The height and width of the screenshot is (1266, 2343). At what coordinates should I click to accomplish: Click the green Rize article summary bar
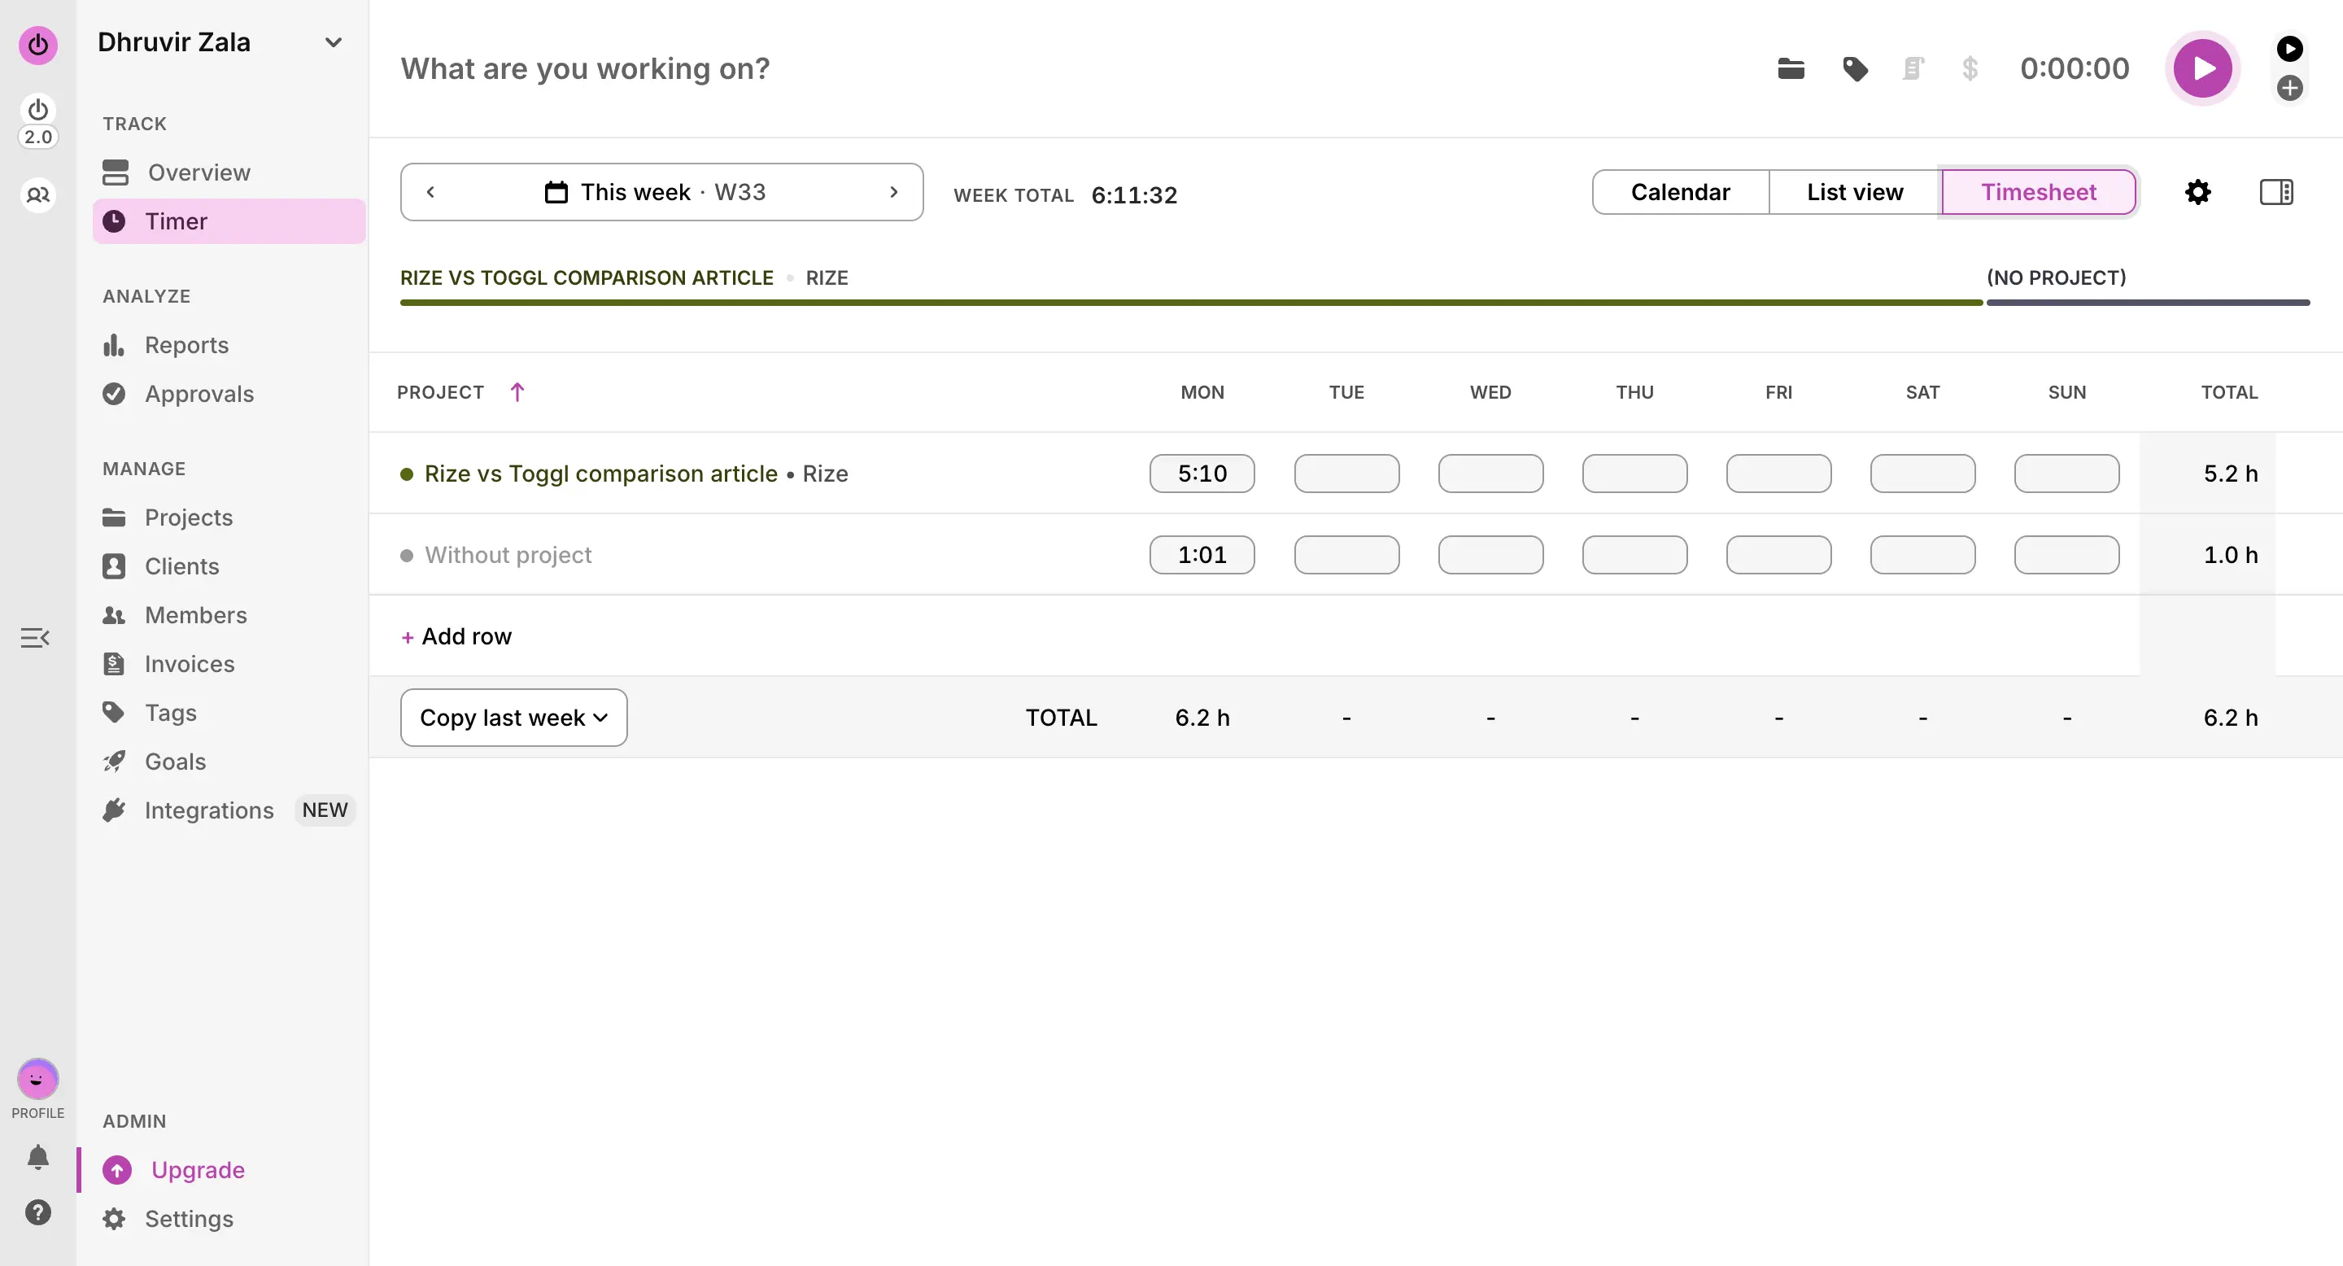(x=1192, y=303)
